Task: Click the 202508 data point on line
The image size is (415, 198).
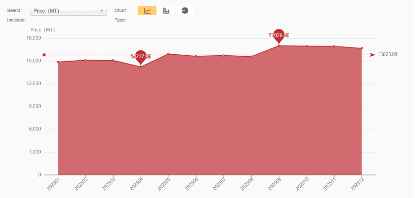Action: [x=251, y=57]
